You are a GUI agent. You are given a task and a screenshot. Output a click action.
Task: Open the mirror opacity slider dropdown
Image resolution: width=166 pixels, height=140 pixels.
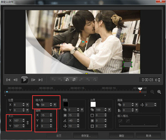tap(136, 105)
